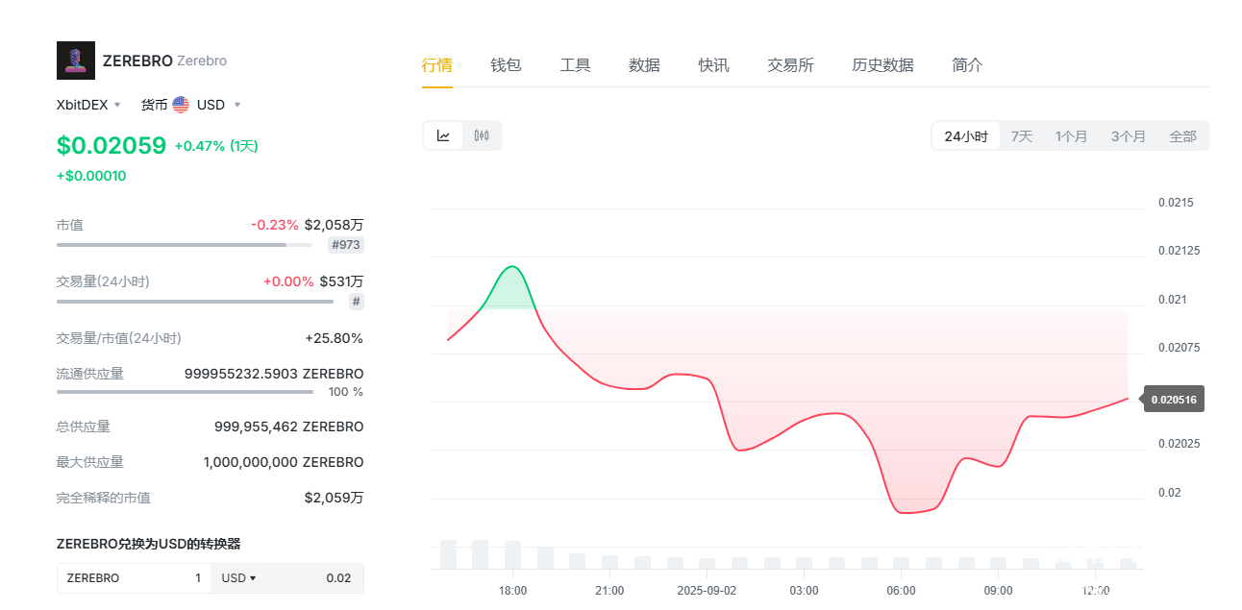Switch to candlestick chart view icon
The height and width of the screenshot is (610, 1242).
(482, 135)
